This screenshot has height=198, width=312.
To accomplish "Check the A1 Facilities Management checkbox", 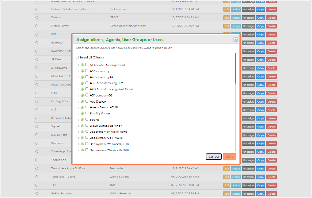I will tap(87, 65).
